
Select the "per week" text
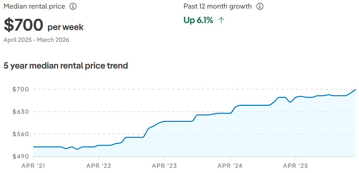pos(65,27)
